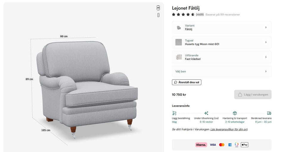Click the armchair 3D product image
The height and width of the screenshot is (152, 286).
(x=86, y=87)
